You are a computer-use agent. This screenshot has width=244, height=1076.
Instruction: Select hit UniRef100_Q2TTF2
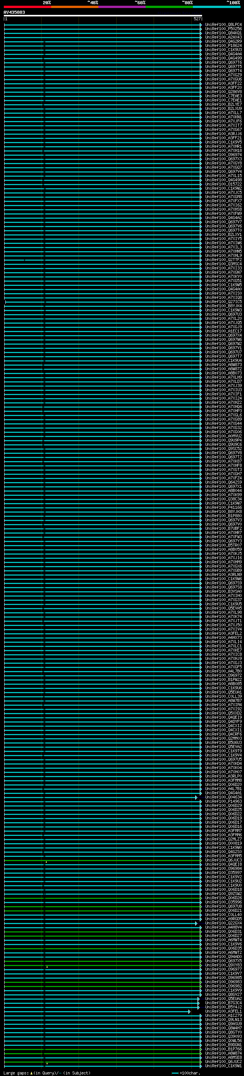[x=223, y=260]
